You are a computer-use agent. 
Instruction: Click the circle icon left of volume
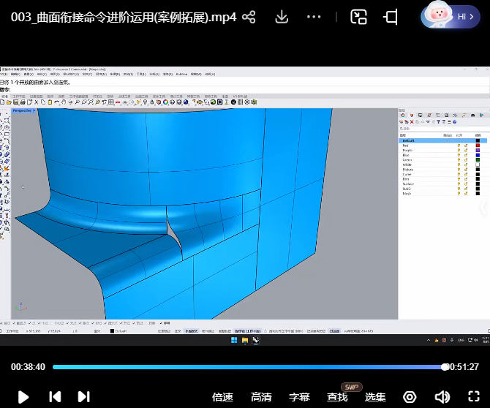tap(410, 396)
